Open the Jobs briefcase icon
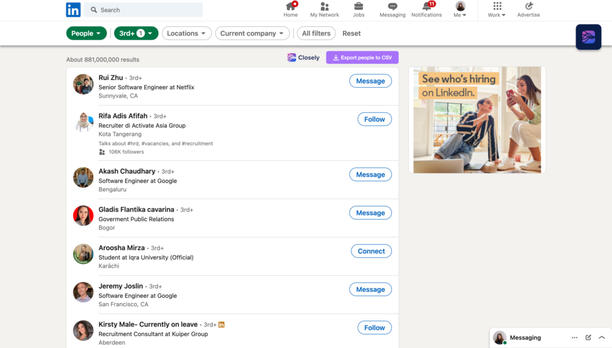Screen dimensions: 612x348 coord(359,7)
